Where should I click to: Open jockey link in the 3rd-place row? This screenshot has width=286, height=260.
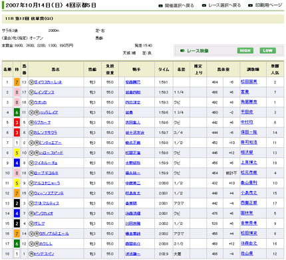pos(133,102)
